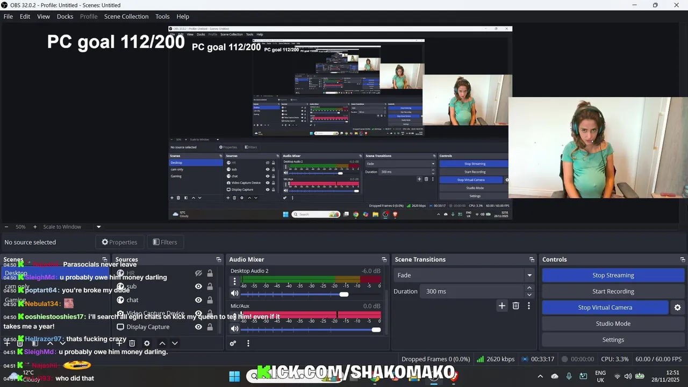Mute Desktop Audio 2 speaker icon
688x387 pixels.
tap(234, 293)
